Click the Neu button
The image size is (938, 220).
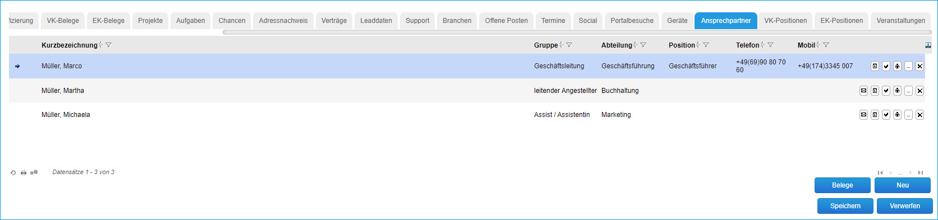point(903,185)
